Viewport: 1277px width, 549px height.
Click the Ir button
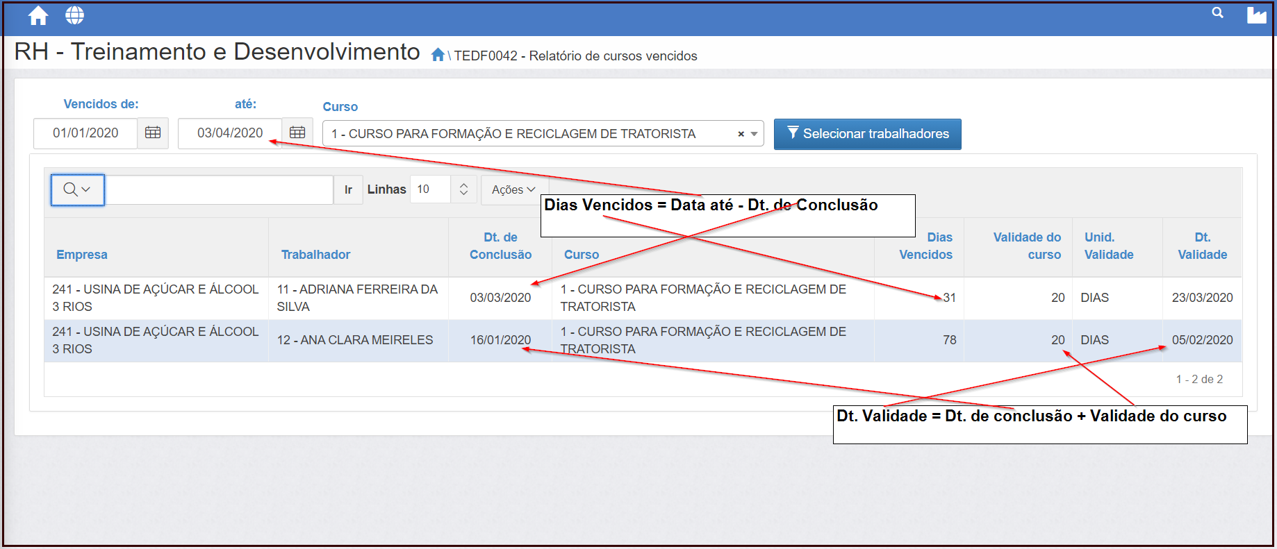point(348,189)
